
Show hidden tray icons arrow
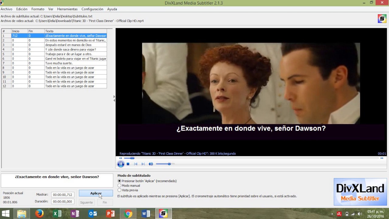[x=332, y=214]
